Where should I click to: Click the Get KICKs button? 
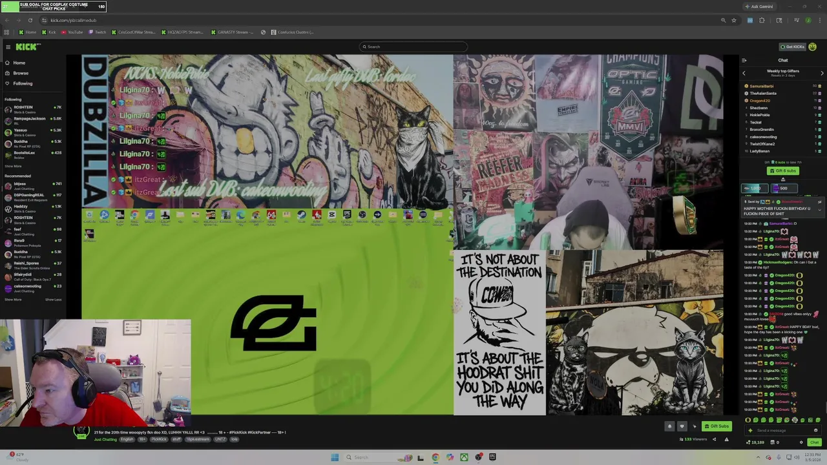click(x=792, y=46)
